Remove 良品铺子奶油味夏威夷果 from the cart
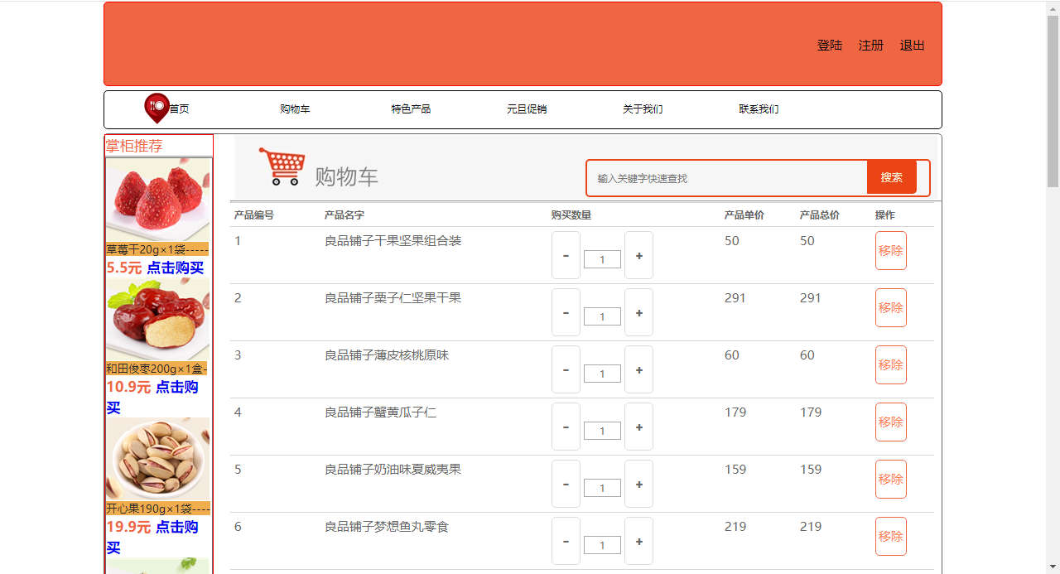This screenshot has height=574, width=1060. click(x=891, y=479)
